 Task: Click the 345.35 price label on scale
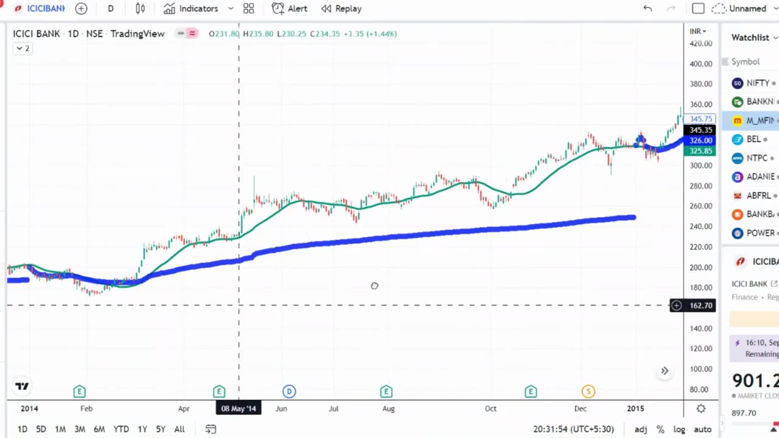700,130
